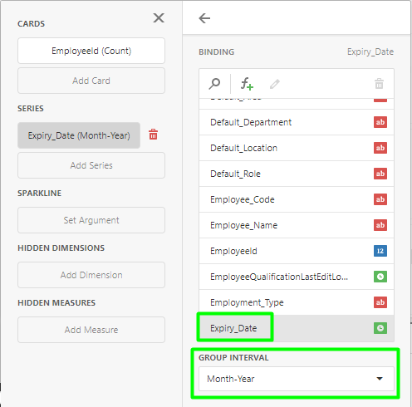This screenshot has height=407, width=412.
Task: Click the numeric type icon beside EmployeeId
Action: [x=380, y=251]
